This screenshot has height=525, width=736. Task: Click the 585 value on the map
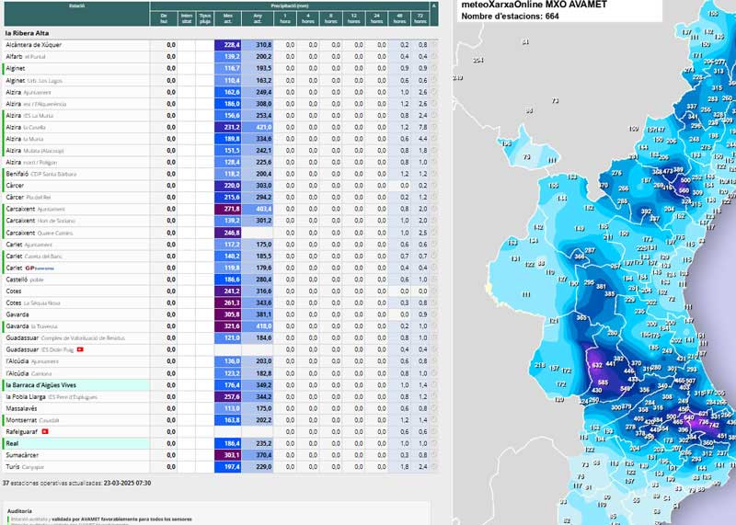coord(604,382)
